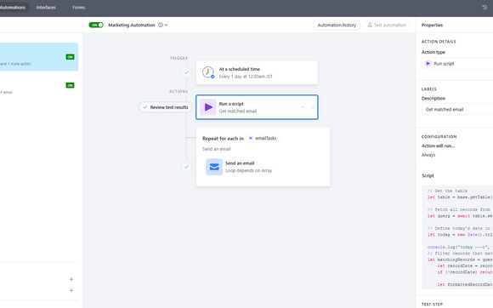Toggle the Marketing Automation ON switch
The height and width of the screenshot is (308, 493).
coord(96,25)
